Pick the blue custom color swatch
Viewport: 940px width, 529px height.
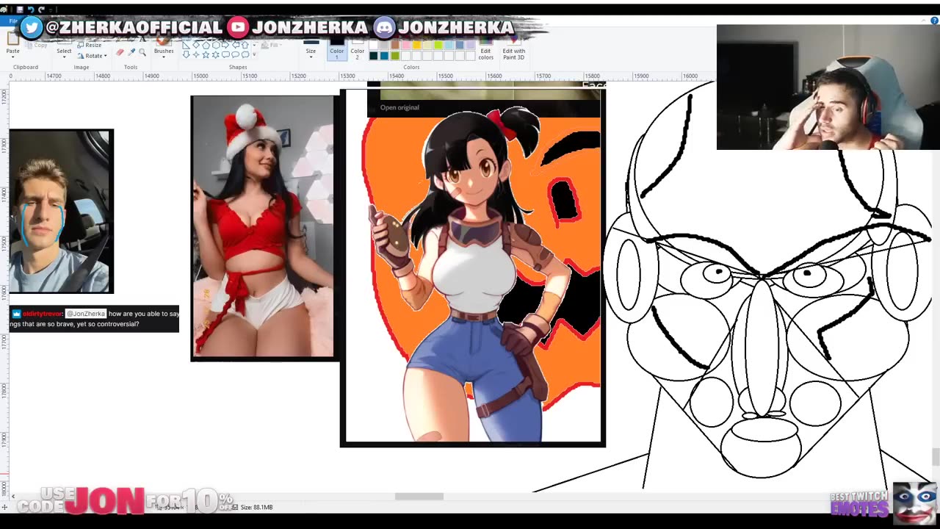click(x=384, y=56)
